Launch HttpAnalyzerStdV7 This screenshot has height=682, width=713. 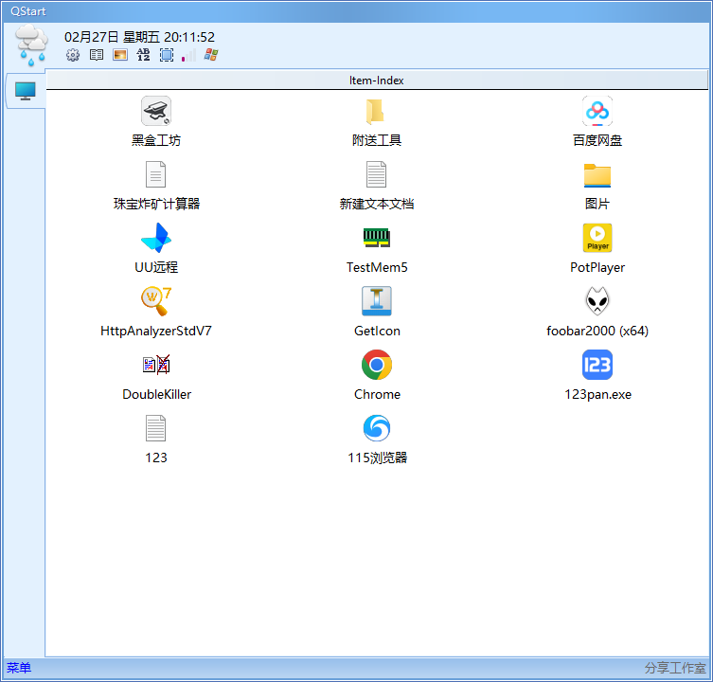click(x=156, y=312)
